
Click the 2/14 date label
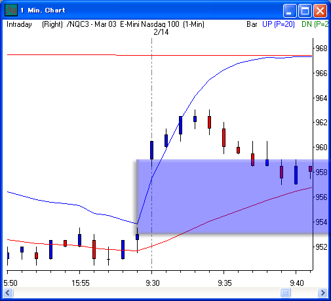pos(161,32)
